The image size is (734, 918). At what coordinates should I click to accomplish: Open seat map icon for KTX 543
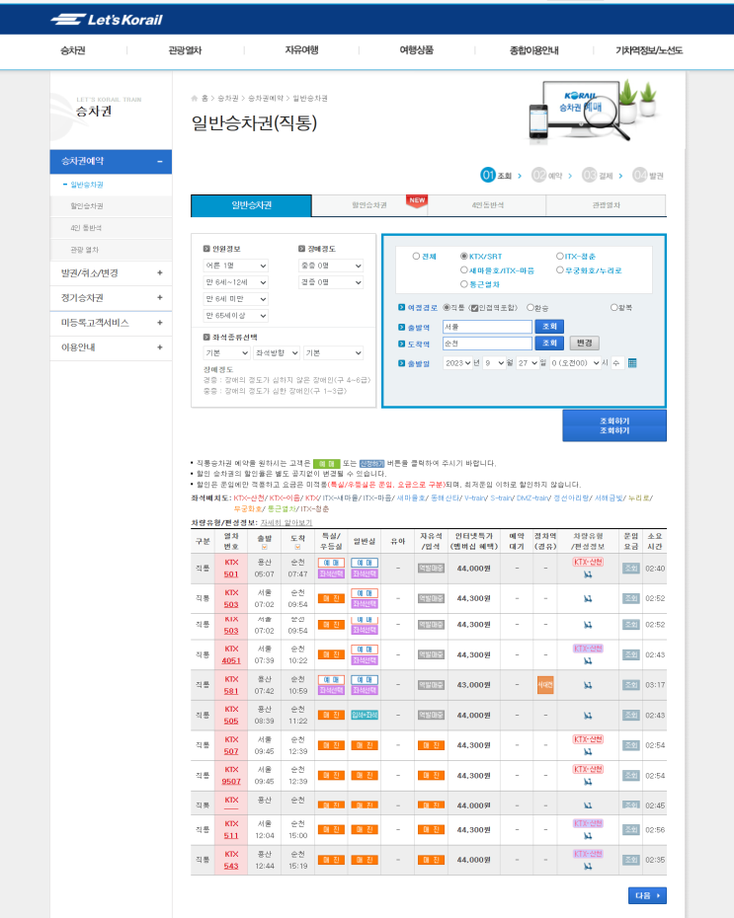[588, 867]
